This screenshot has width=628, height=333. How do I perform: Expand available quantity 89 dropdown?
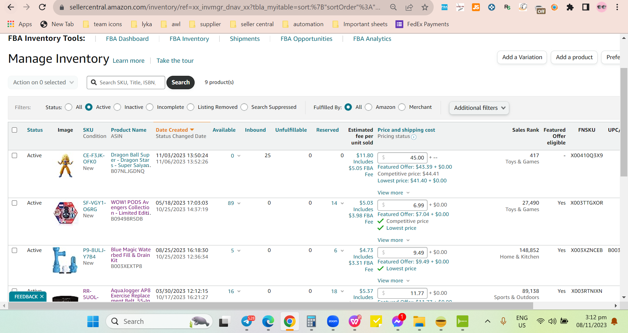239,203
